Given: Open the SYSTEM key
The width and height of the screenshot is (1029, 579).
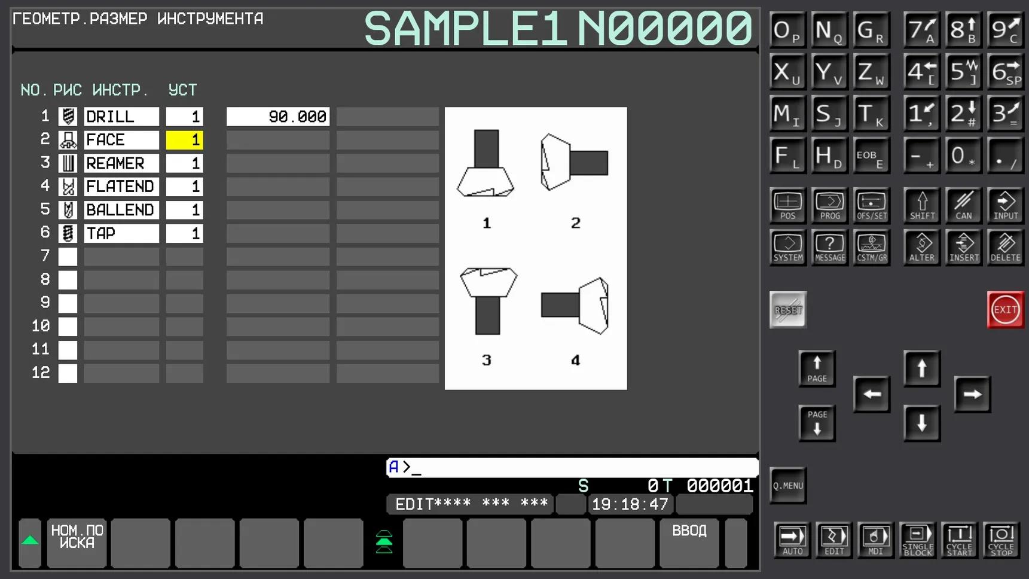Looking at the screenshot, I should (787, 248).
